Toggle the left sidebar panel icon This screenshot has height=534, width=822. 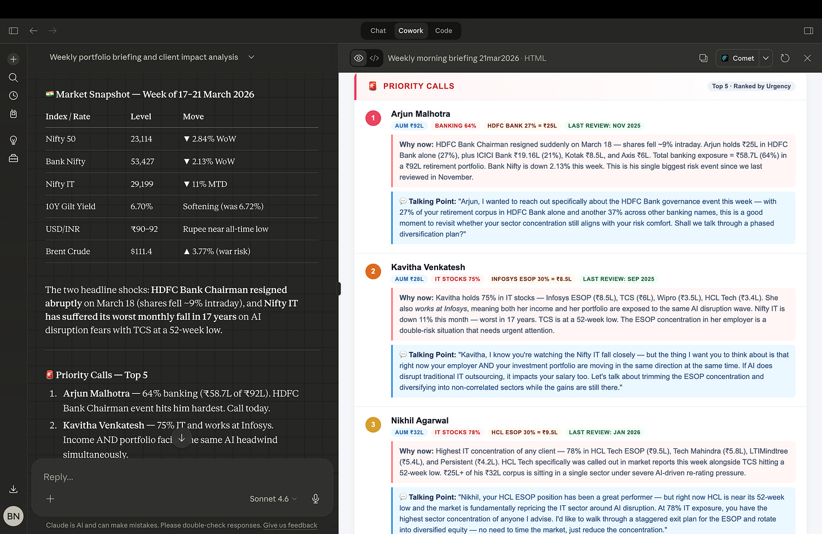pos(14,30)
